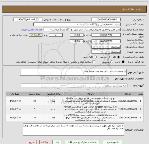Click the جزئیات اطلاعات نیاز page header
Image resolution: width=149 pixels, height=144 pixels.
click(x=132, y=9)
